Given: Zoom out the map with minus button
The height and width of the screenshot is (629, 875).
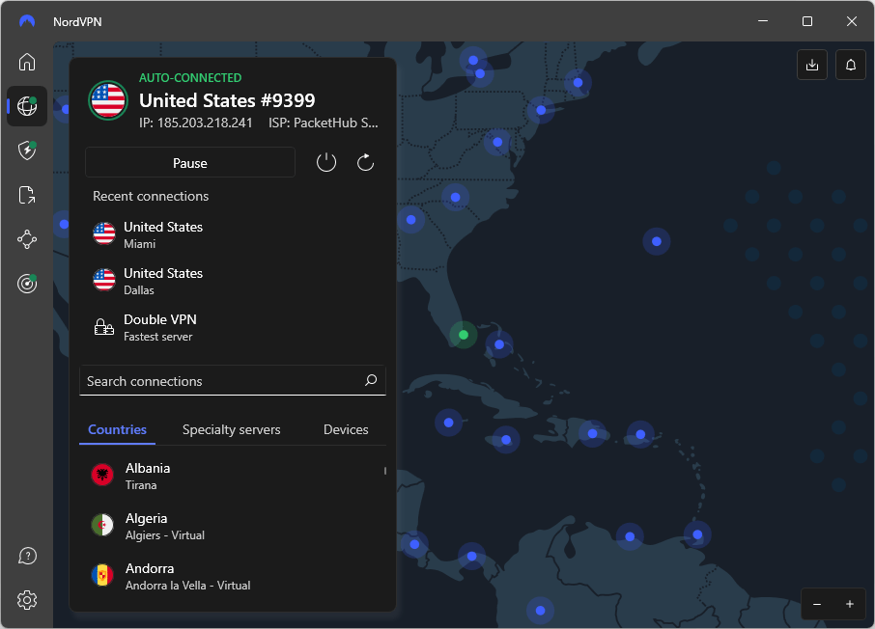Looking at the screenshot, I should click(x=817, y=604).
